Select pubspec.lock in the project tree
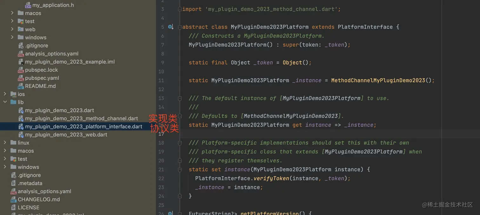480x215 pixels. pos(42,70)
